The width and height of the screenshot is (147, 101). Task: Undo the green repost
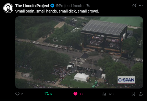pos(47,94)
